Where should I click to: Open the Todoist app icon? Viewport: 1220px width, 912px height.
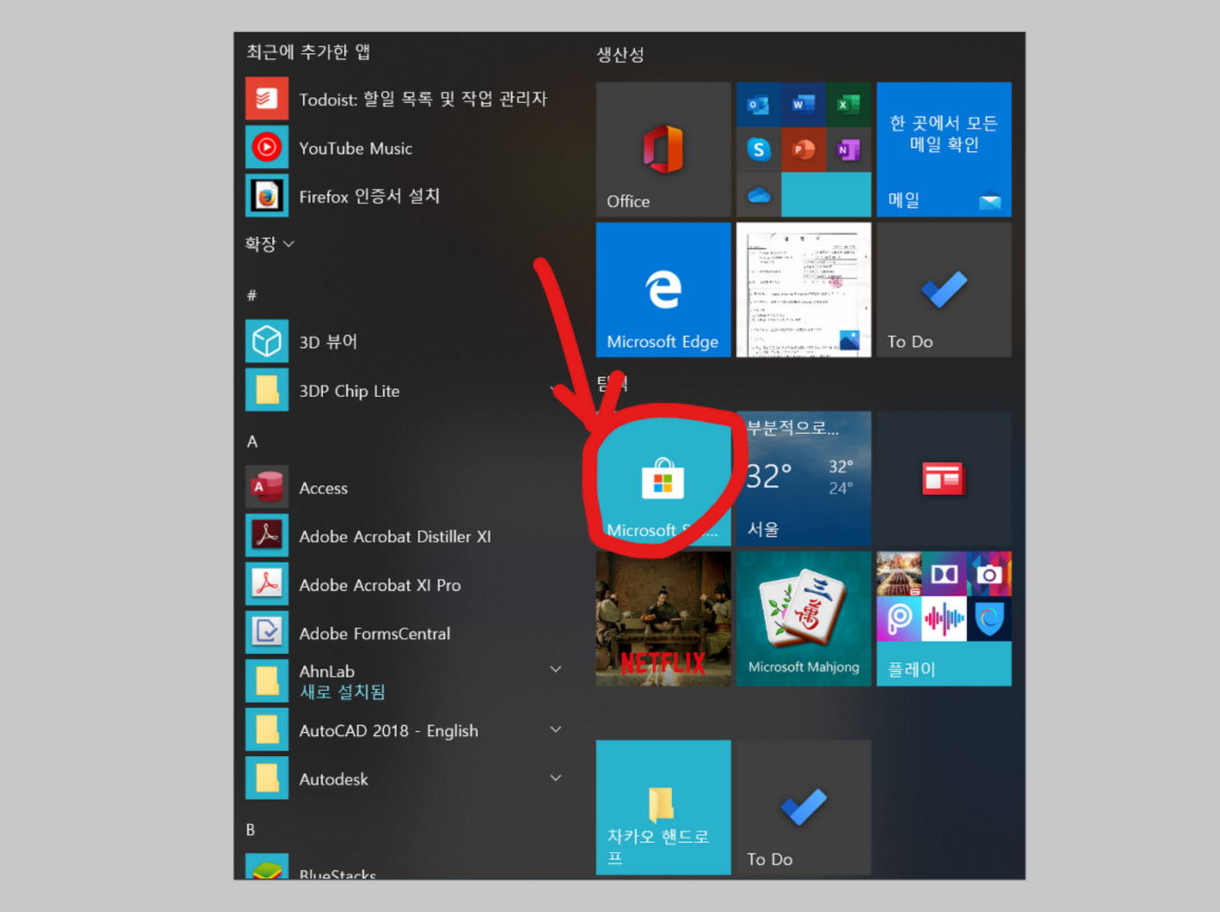267,99
